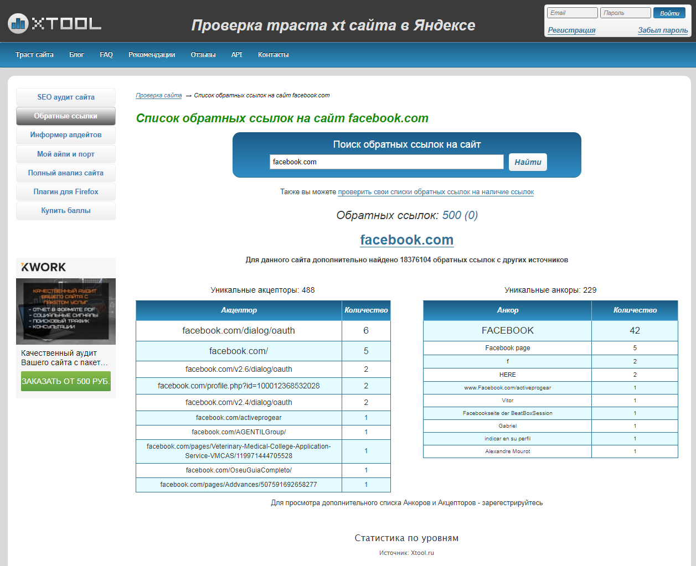Open the Отзывы menu item
The width and height of the screenshot is (696, 566).
[x=203, y=55]
